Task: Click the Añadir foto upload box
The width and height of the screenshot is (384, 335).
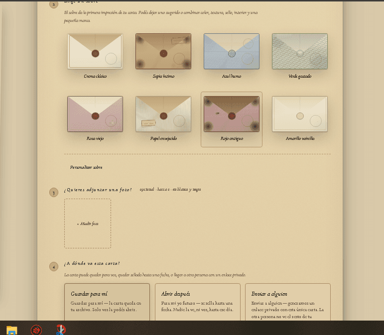Action: tap(88, 223)
